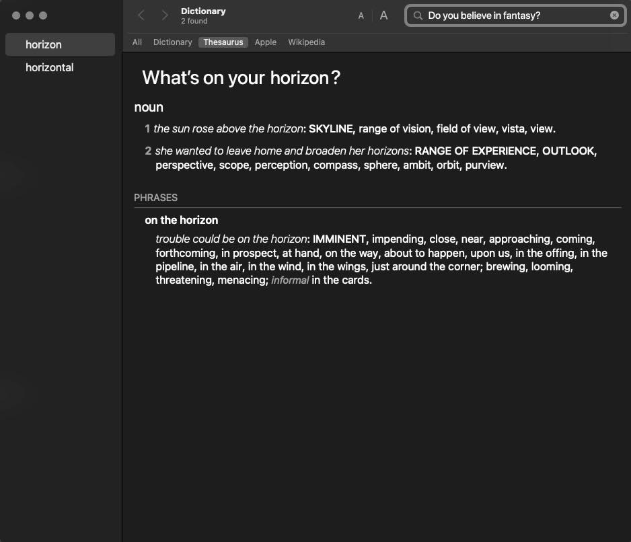Increase text size with the large A
The width and height of the screenshot is (631, 542).
pos(383,15)
